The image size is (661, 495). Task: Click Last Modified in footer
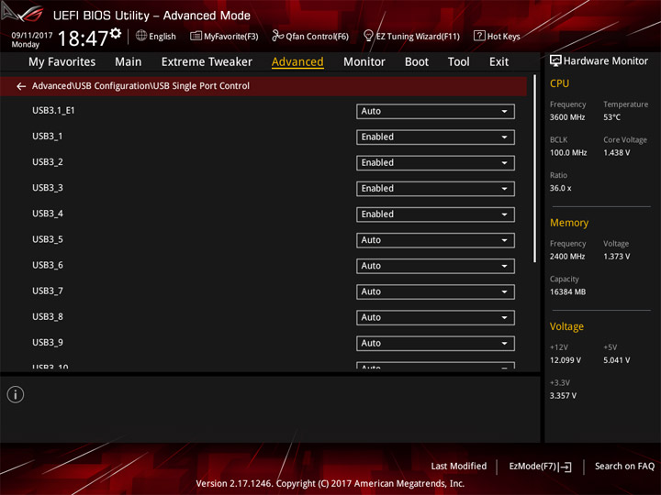[459, 467]
